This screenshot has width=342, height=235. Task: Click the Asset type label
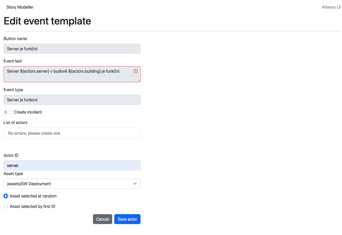13,174
